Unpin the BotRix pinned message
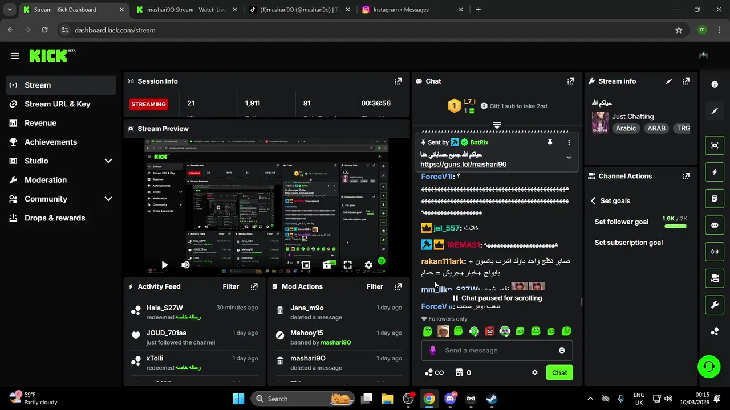The height and width of the screenshot is (410, 730). [550, 142]
